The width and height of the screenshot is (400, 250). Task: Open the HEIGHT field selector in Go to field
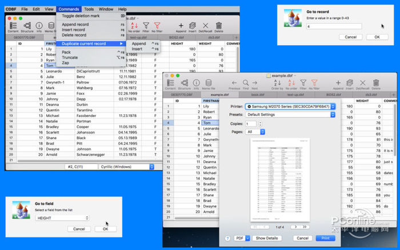[62, 218]
